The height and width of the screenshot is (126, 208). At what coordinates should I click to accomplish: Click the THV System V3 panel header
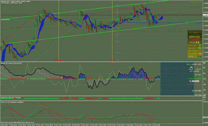195,32
